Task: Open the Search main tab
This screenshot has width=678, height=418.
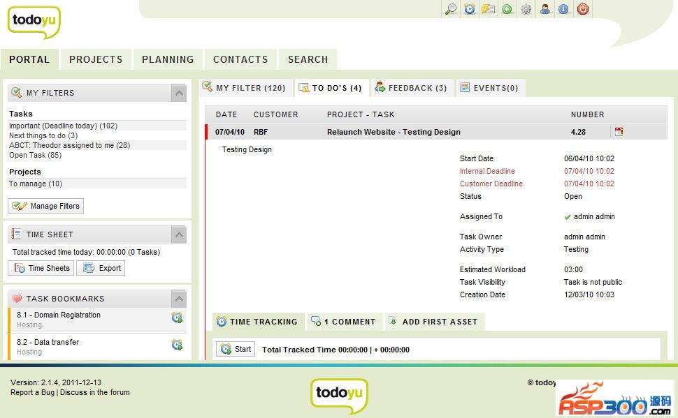Action: click(308, 59)
